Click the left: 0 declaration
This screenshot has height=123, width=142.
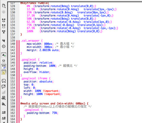(x=30, y=88)
